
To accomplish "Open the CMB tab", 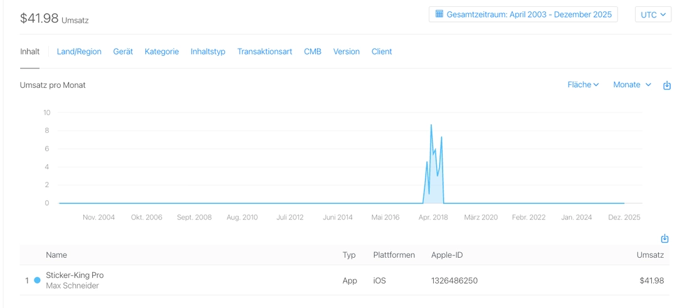I will click(x=313, y=51).
